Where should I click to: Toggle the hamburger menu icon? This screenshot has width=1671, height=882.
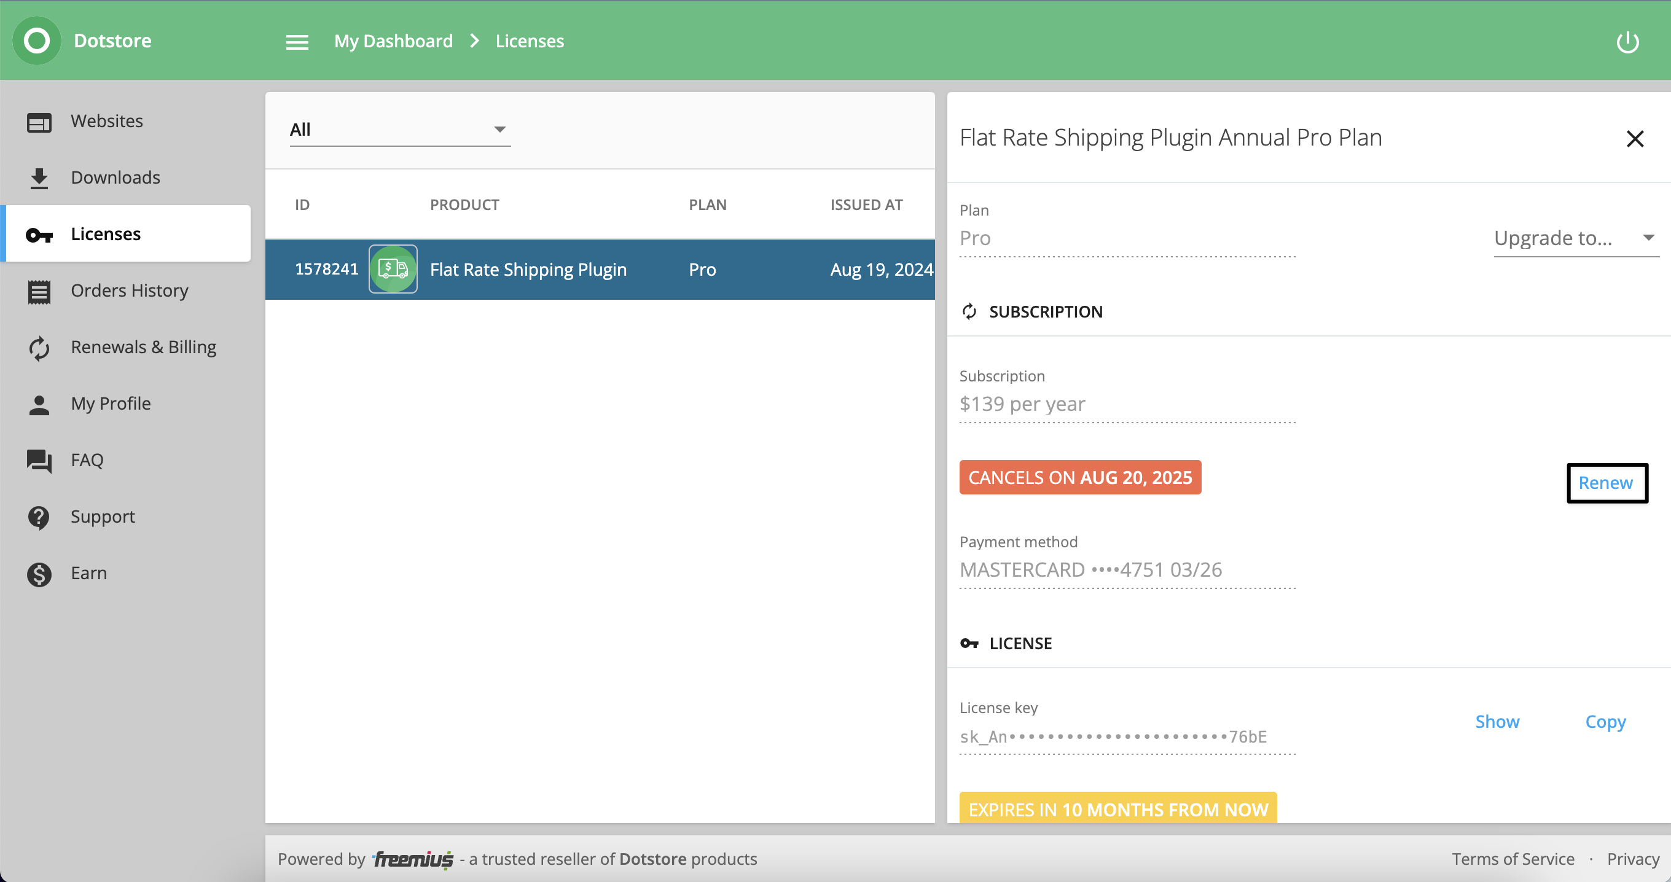coord(297,42)
